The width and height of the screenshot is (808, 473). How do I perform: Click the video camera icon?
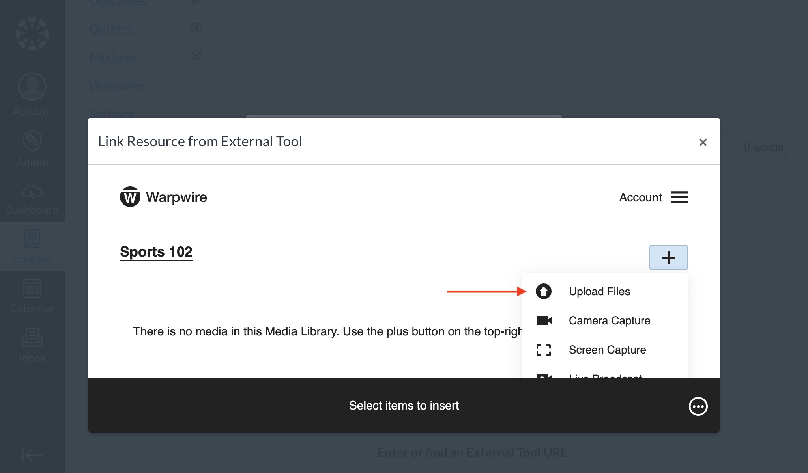tap(543, 320)
